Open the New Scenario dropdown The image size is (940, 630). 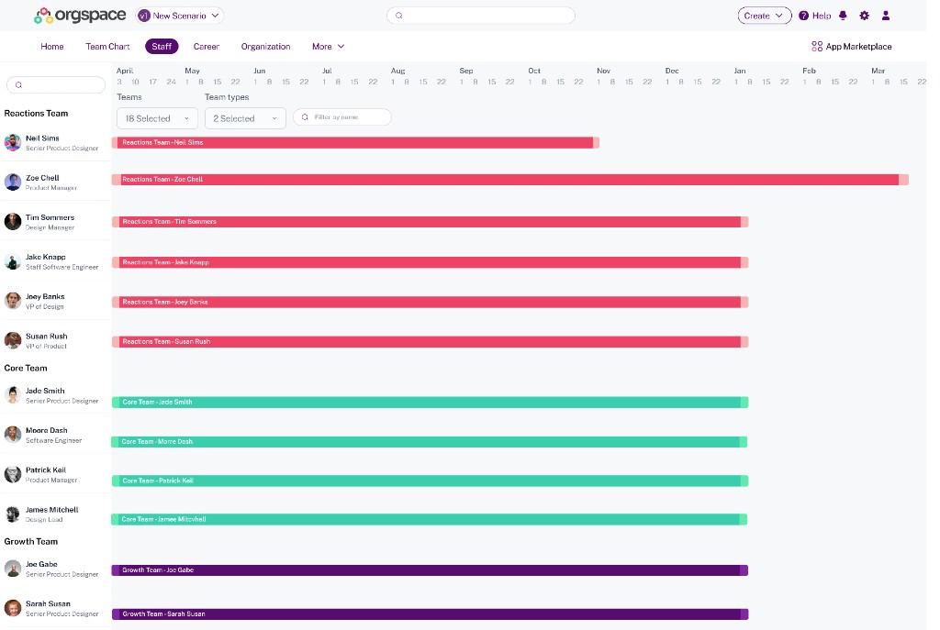click(179, 16)
